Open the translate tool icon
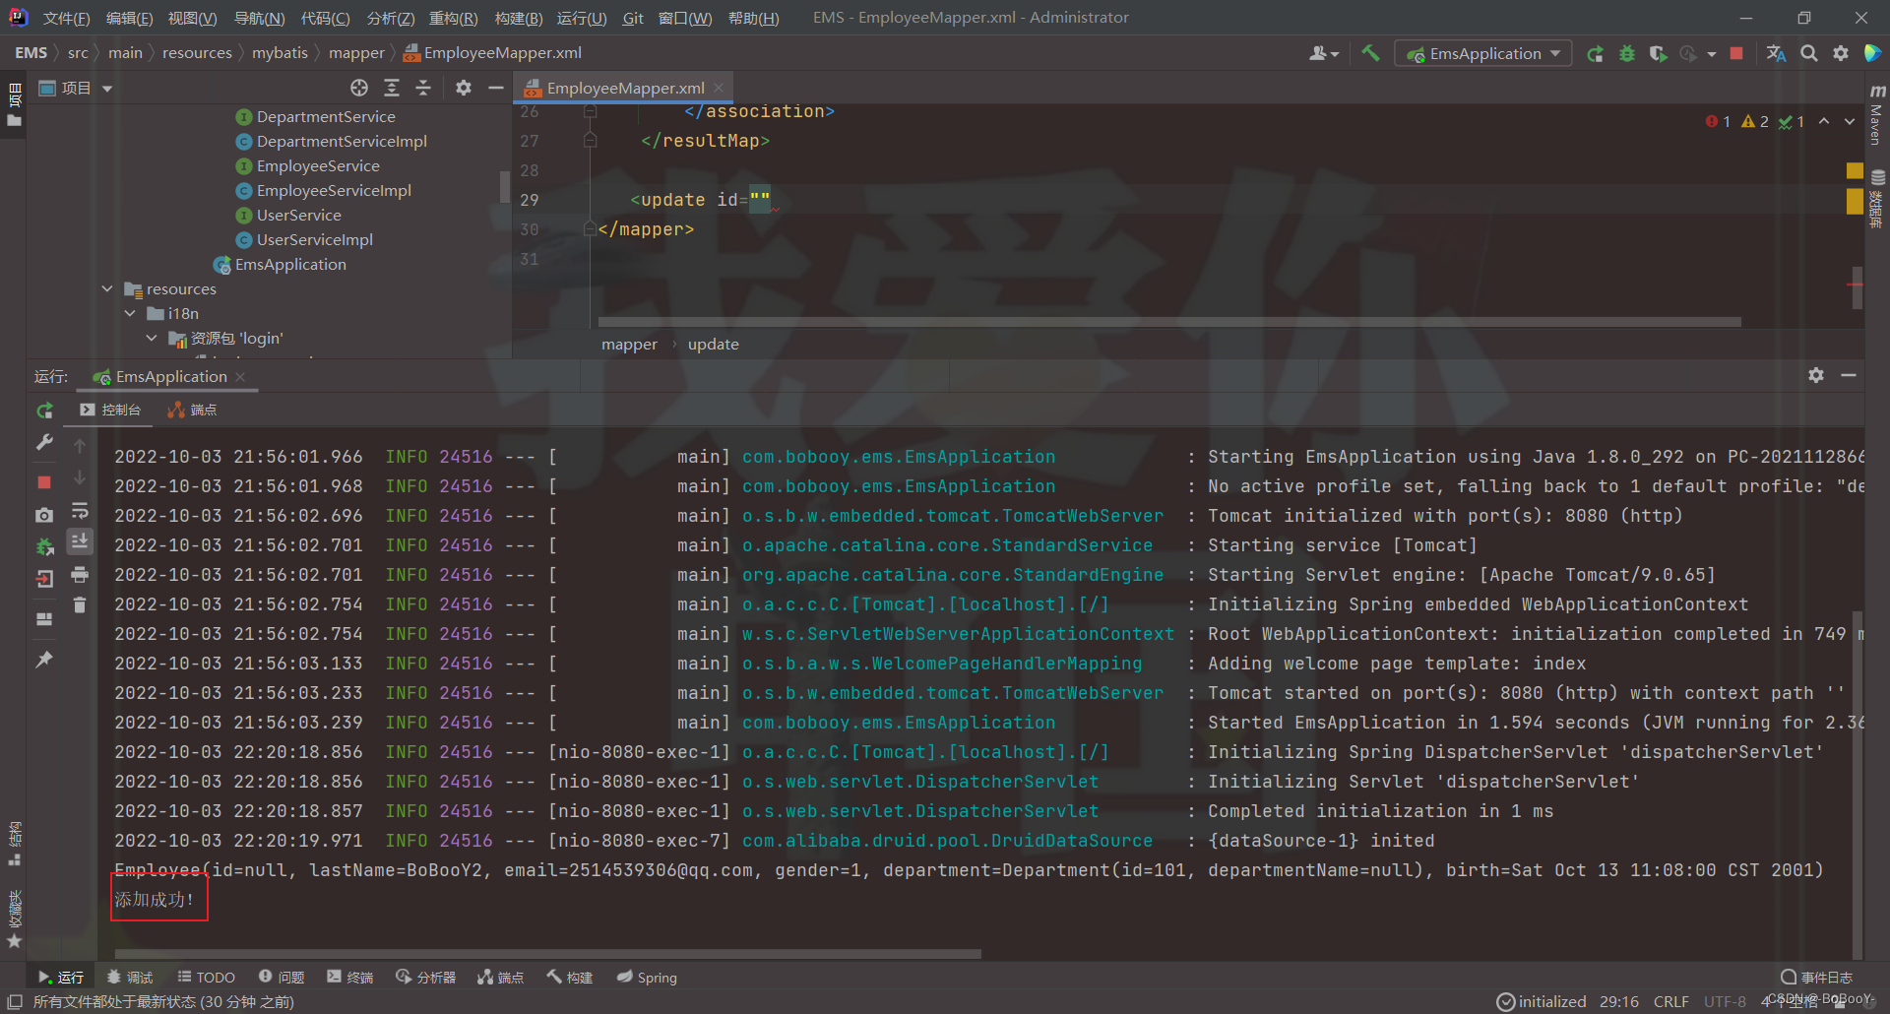 1777,53
